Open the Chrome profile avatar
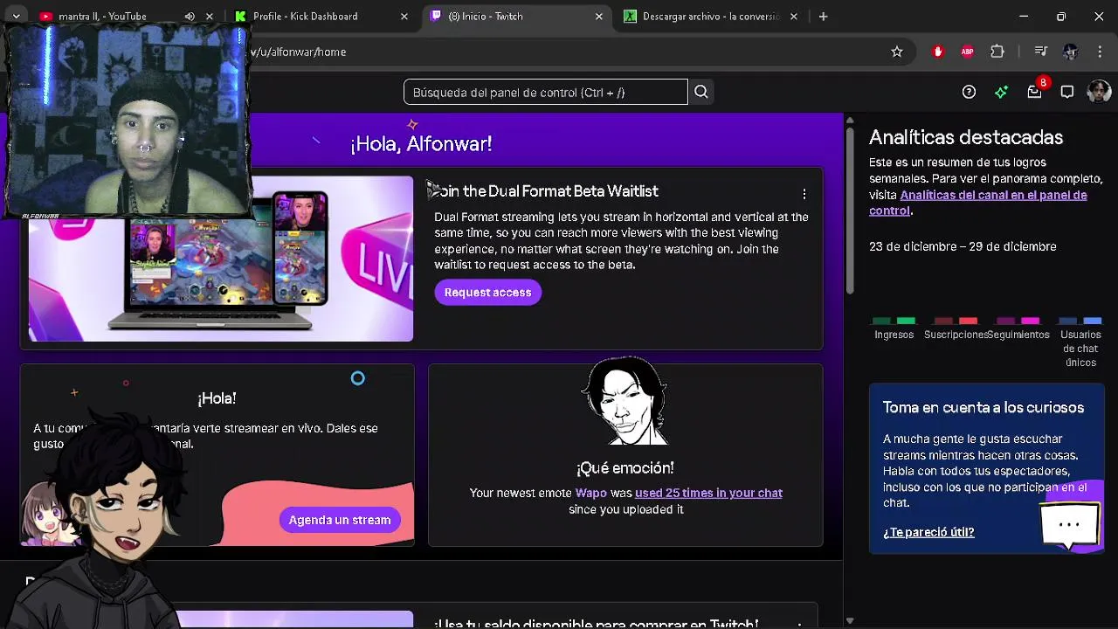This screenshot has height=629, width=1118. point(1071,52)
